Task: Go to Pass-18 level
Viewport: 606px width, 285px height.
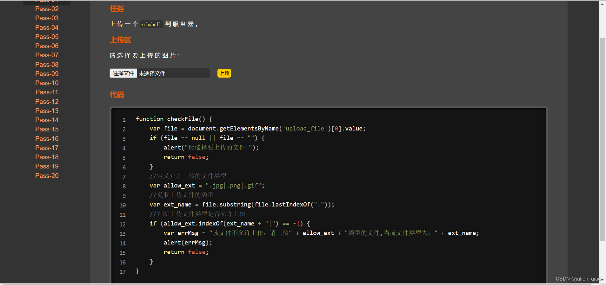Action: [x=47, y=157]
